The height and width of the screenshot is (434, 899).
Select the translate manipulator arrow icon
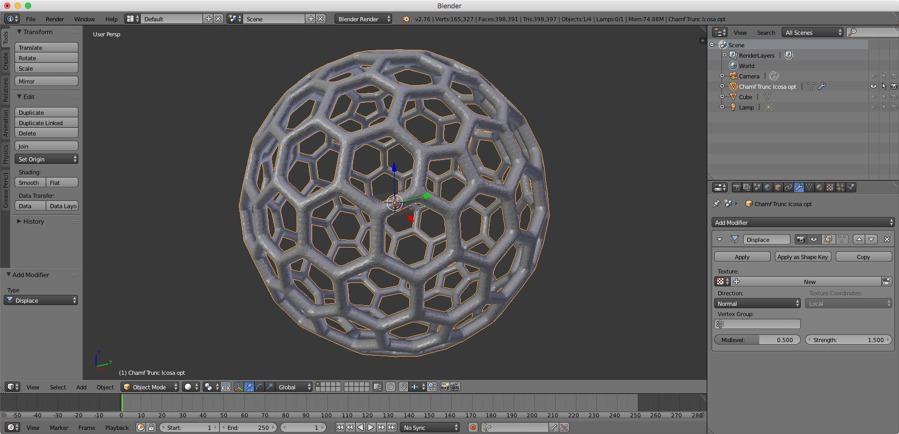[249, 387]
